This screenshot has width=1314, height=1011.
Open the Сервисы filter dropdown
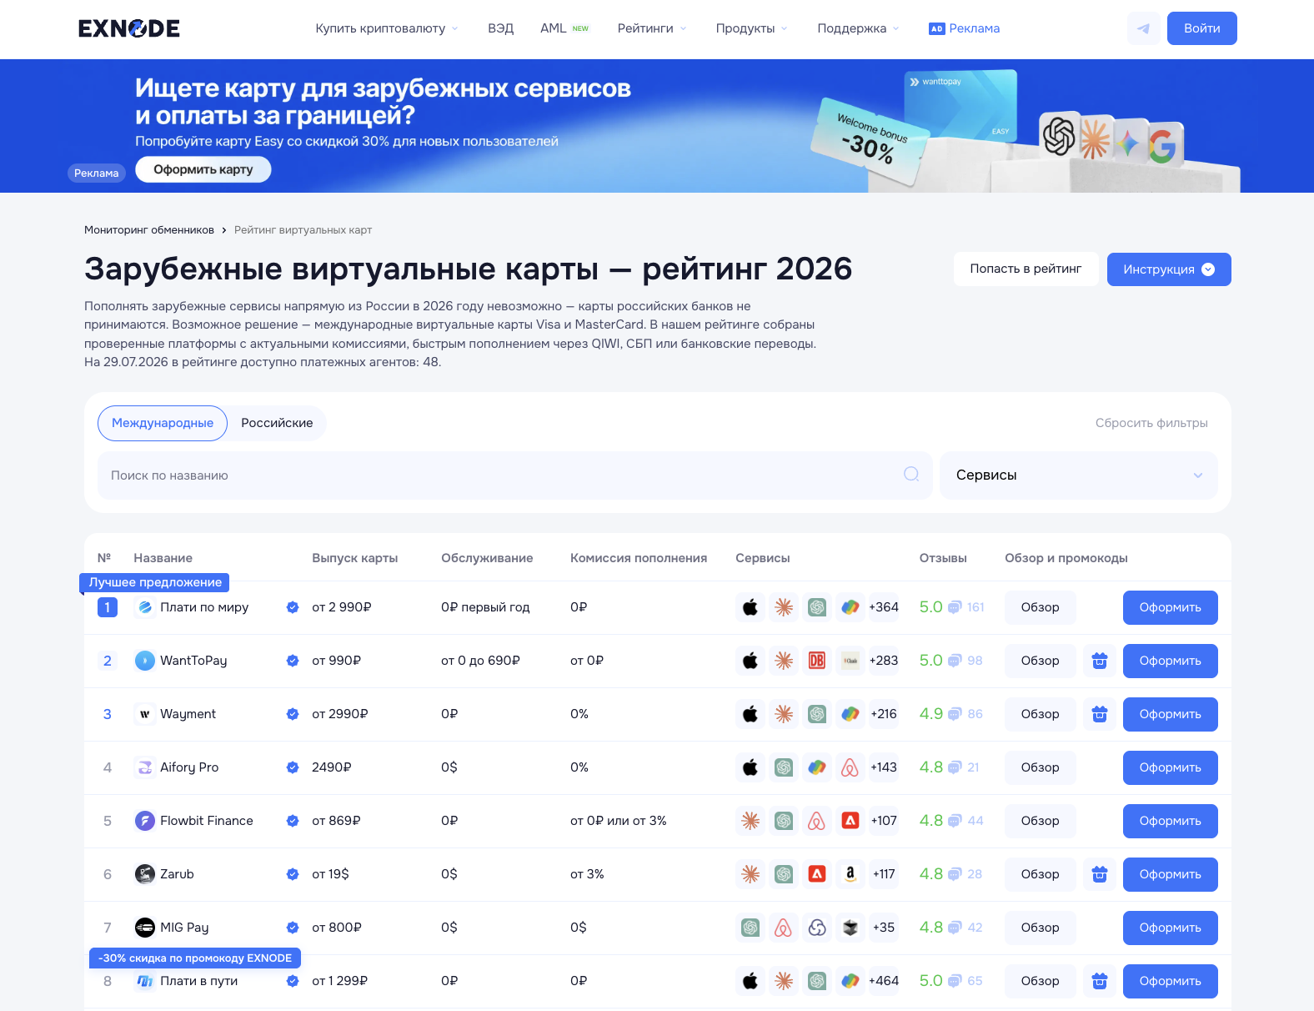pos(1078,475)
